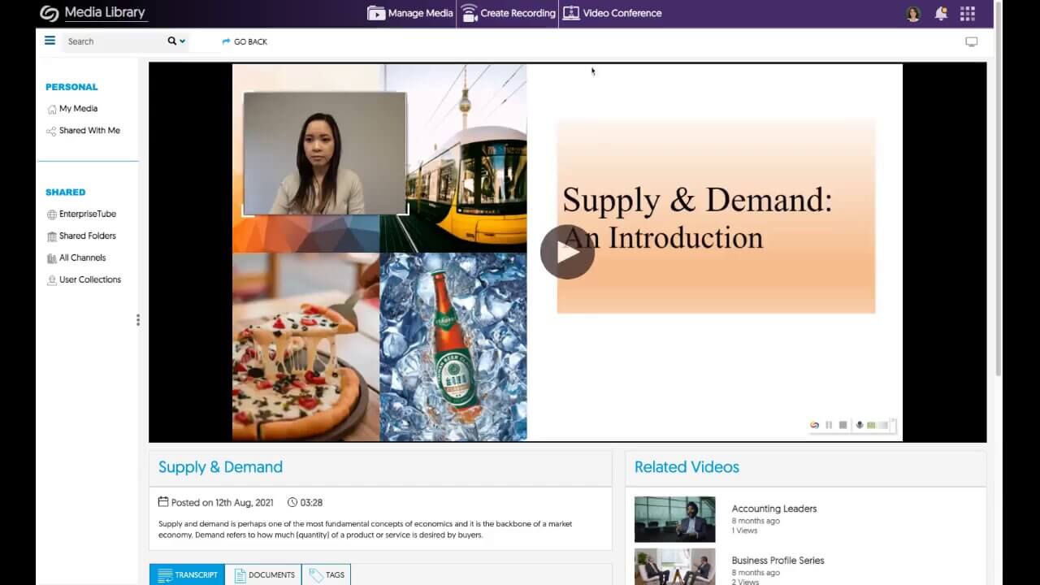Click the SHARED section heading

coord(66,193)
